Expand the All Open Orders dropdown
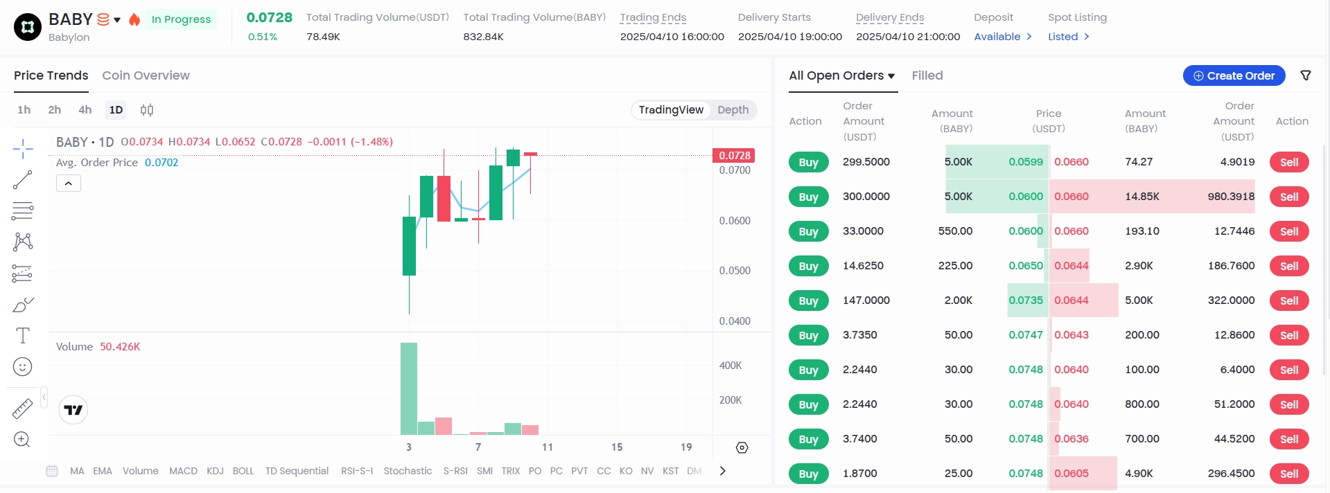The width and height of the screenshot is (1330, 493). [891, 76]
